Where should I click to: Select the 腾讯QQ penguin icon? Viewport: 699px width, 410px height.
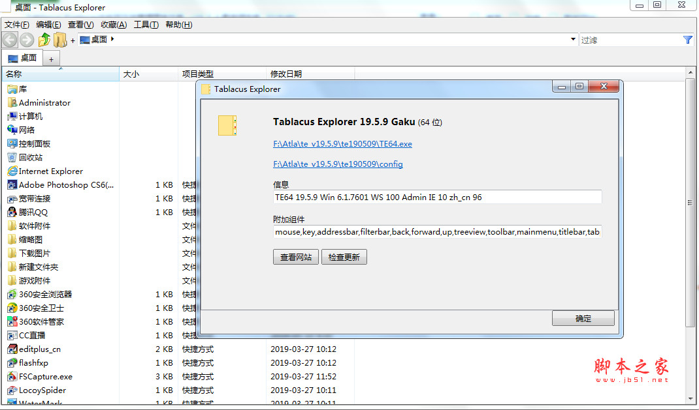click(x=12, y=212)
